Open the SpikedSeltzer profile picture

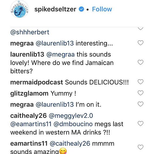(19, 9)
